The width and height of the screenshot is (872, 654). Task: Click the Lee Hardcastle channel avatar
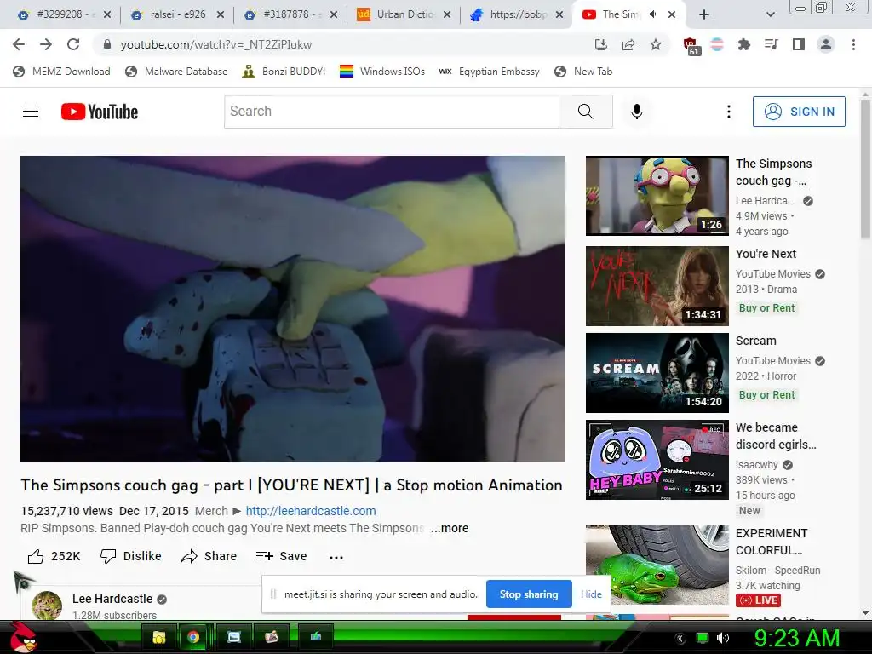[47, 605]
